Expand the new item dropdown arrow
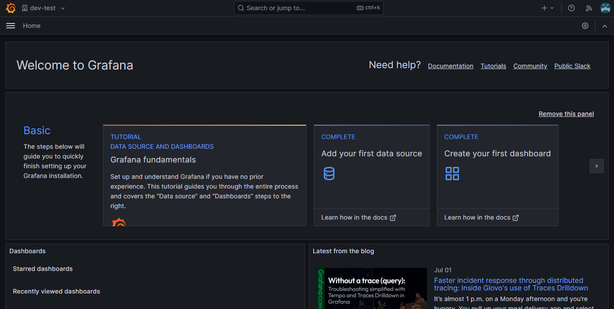The height and width of the screenshot is (309, 614). [x=552, y=8]
